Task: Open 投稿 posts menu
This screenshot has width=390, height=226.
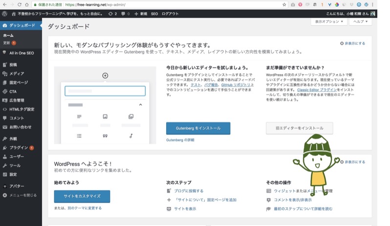Action: [x=21, y=65]
